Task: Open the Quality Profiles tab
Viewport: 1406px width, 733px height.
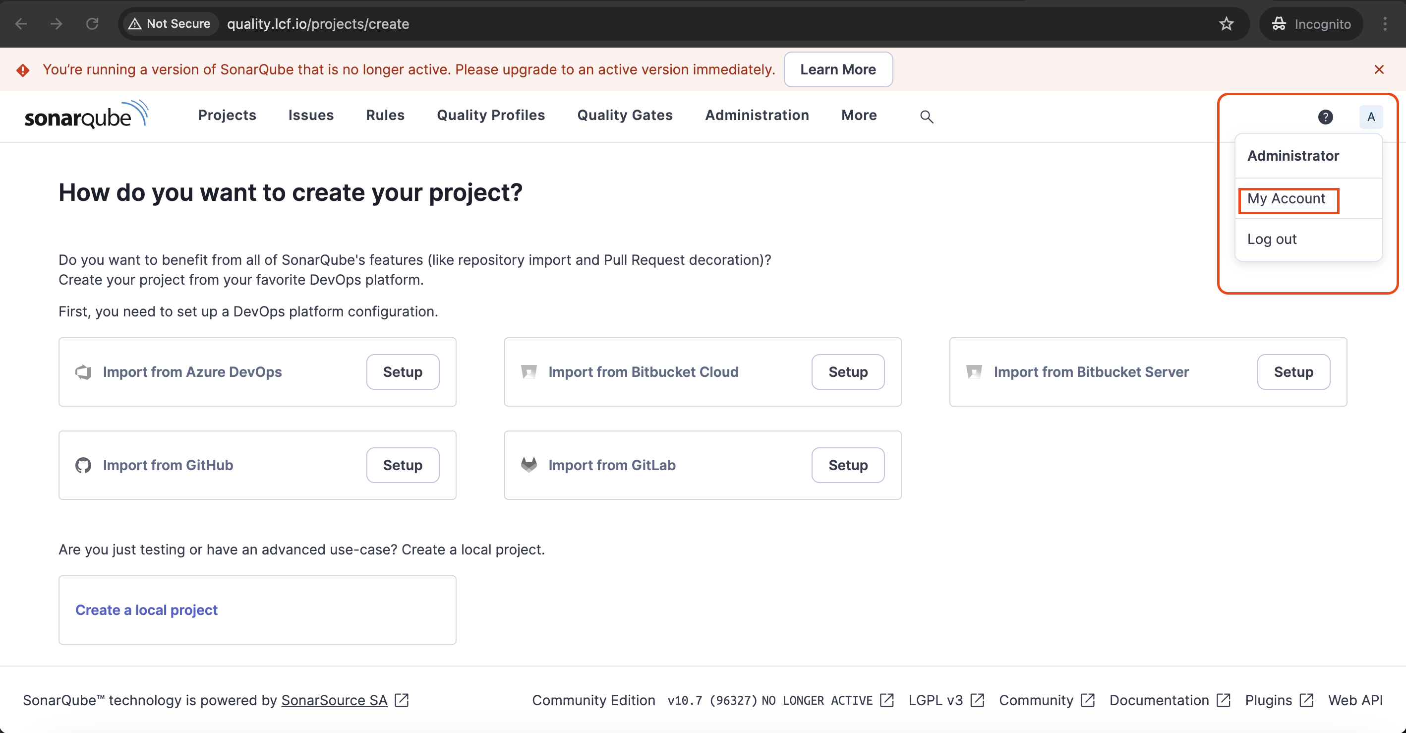Action: tap(490, 115)
